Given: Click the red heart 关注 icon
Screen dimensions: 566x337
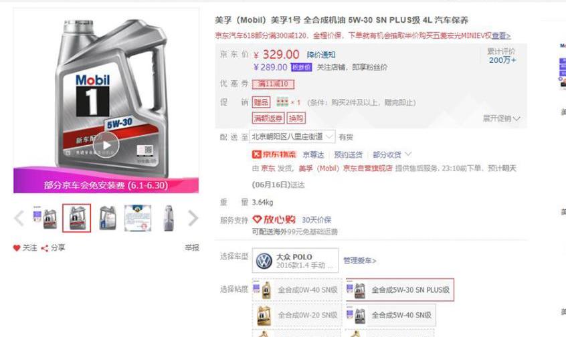Looking at the screenshot, I should (x=17, y=248).
